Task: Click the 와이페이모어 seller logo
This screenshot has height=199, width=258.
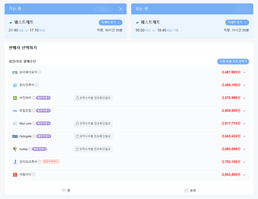Action: tap(15, 72)
